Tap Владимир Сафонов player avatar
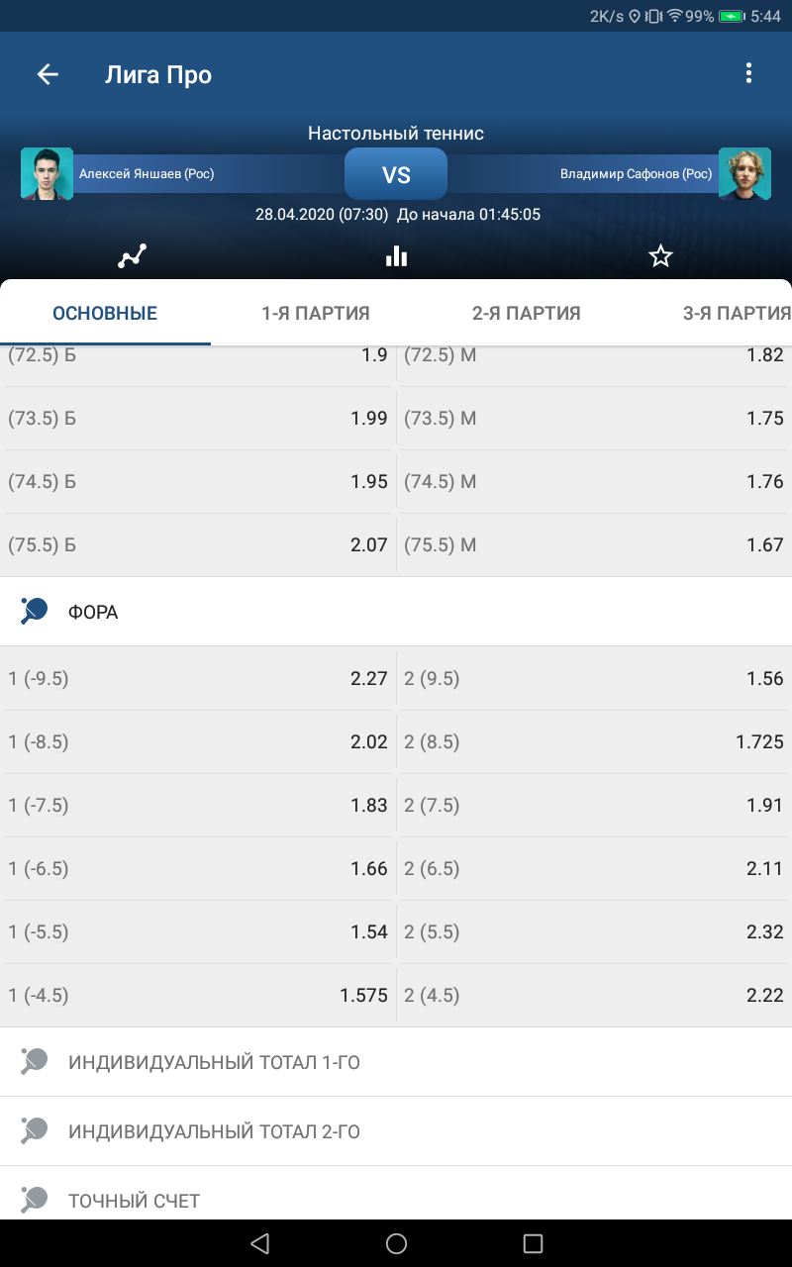 click(744, 173)
